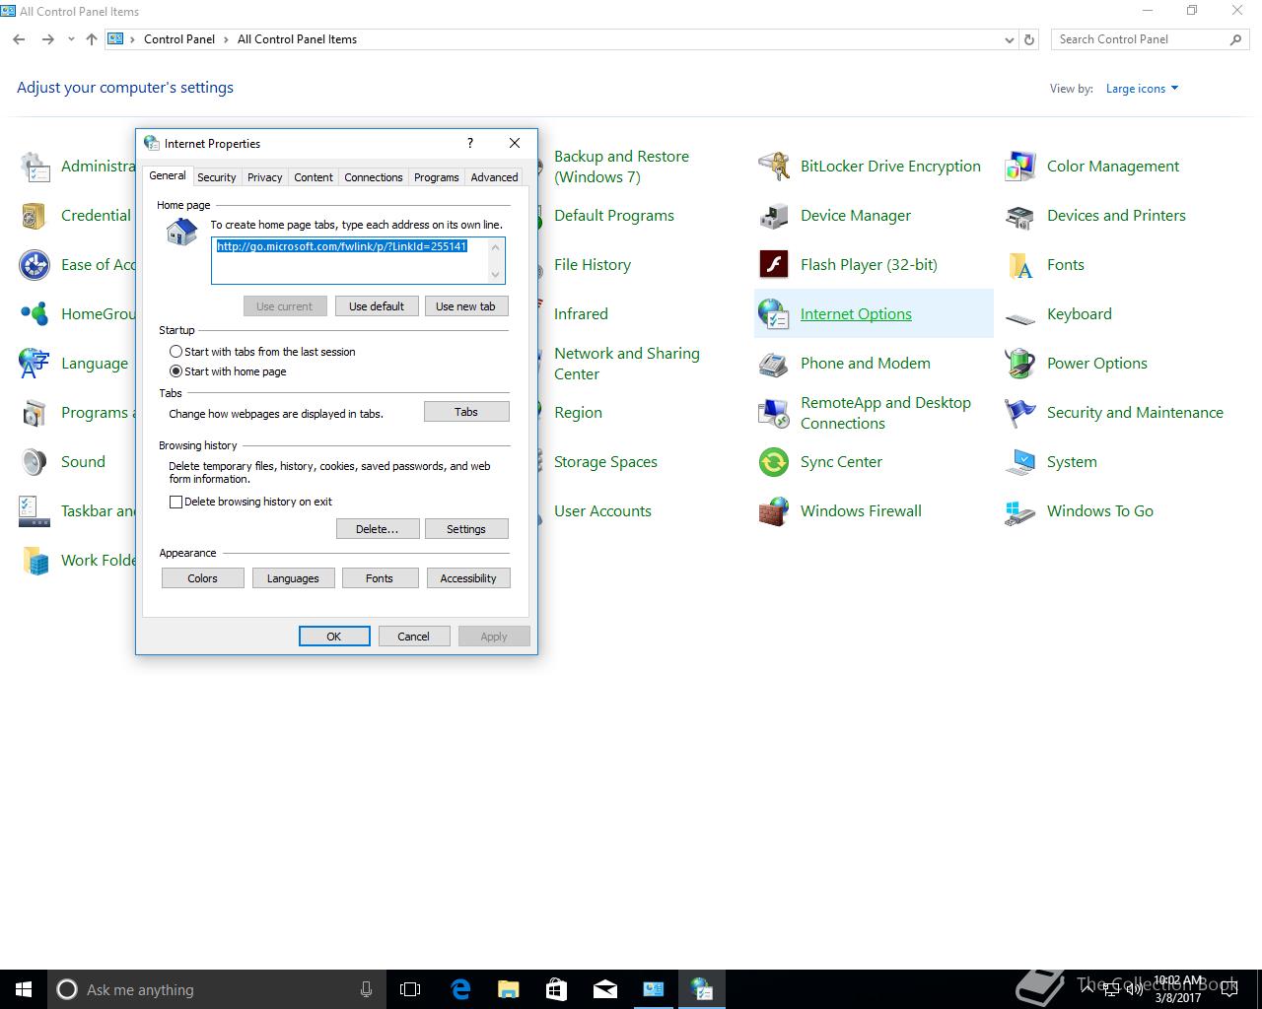The image size is (1262, 1009).
Task: Click the Sync Center icon
Action: (x=774, y=462)
